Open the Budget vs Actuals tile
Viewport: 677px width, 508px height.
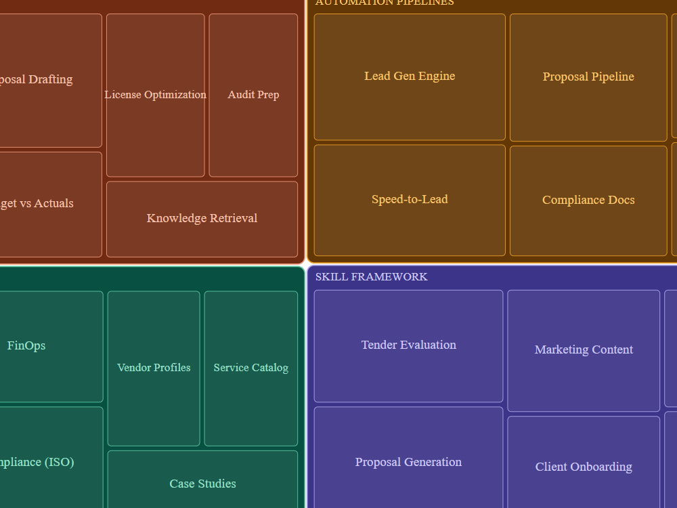point(51,205)
